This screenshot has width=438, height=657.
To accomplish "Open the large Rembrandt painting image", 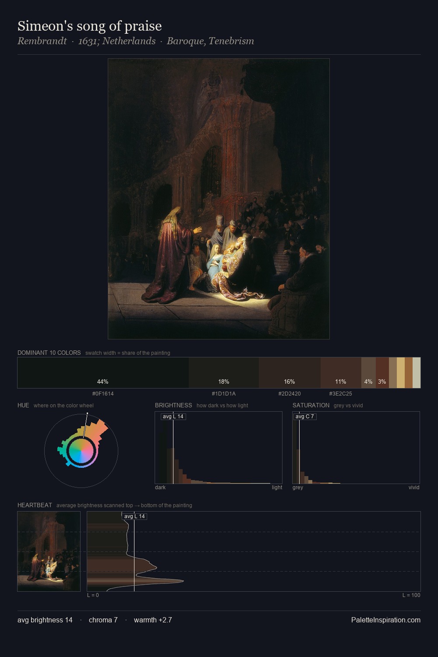I will tap(219, 199).
